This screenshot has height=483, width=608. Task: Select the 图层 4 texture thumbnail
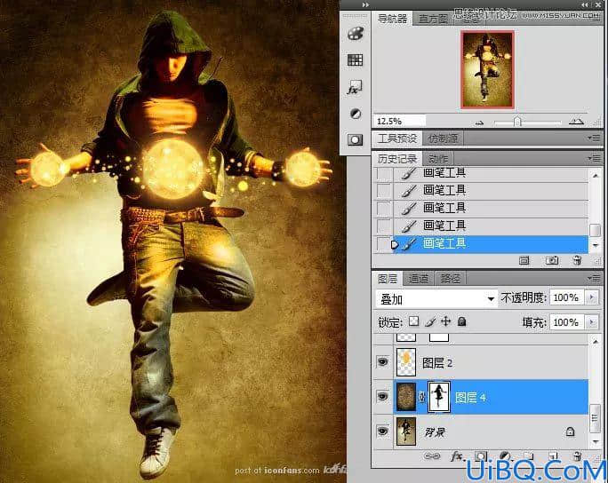(x=406, y=397)
